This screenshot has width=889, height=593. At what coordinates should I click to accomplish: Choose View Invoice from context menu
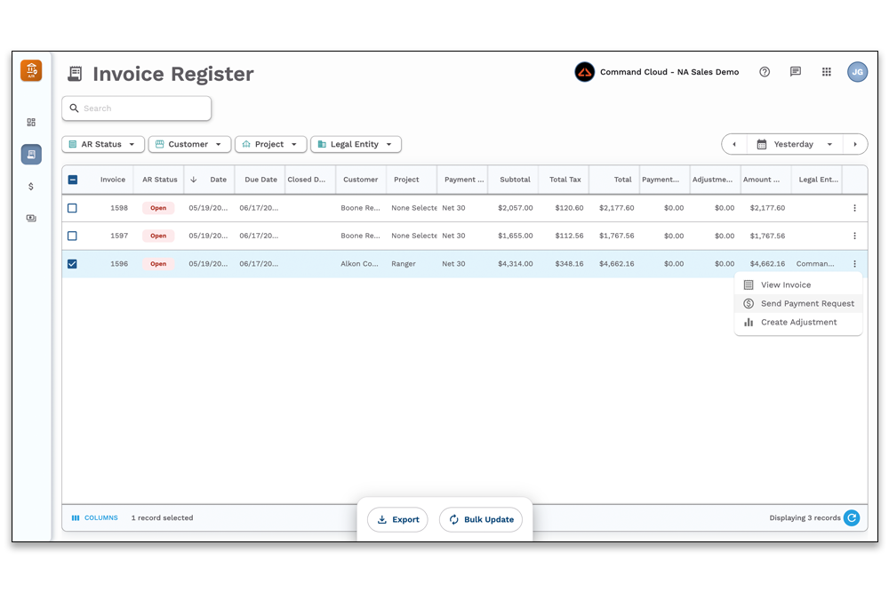click(785, 285)
